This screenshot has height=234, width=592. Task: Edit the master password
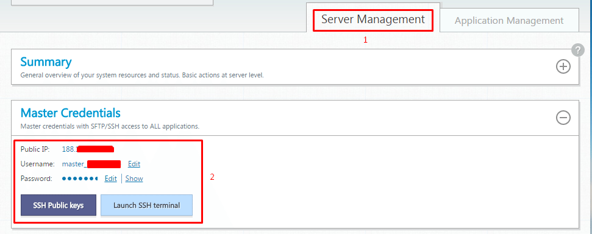click(110, 179)
